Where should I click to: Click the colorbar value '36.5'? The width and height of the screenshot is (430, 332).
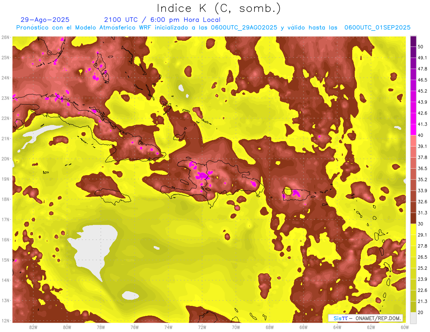(x=422, y=168)
